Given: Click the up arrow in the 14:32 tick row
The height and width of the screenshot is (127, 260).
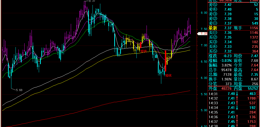Looking at the screenshot, I should pyautogui.click(x=237, y=99).
